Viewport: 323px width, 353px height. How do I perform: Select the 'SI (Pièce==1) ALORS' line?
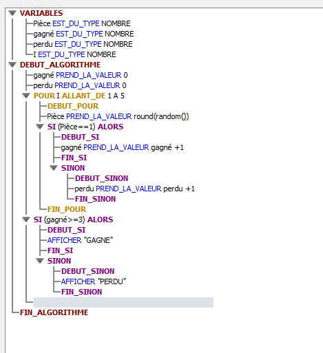click(85, 127)
